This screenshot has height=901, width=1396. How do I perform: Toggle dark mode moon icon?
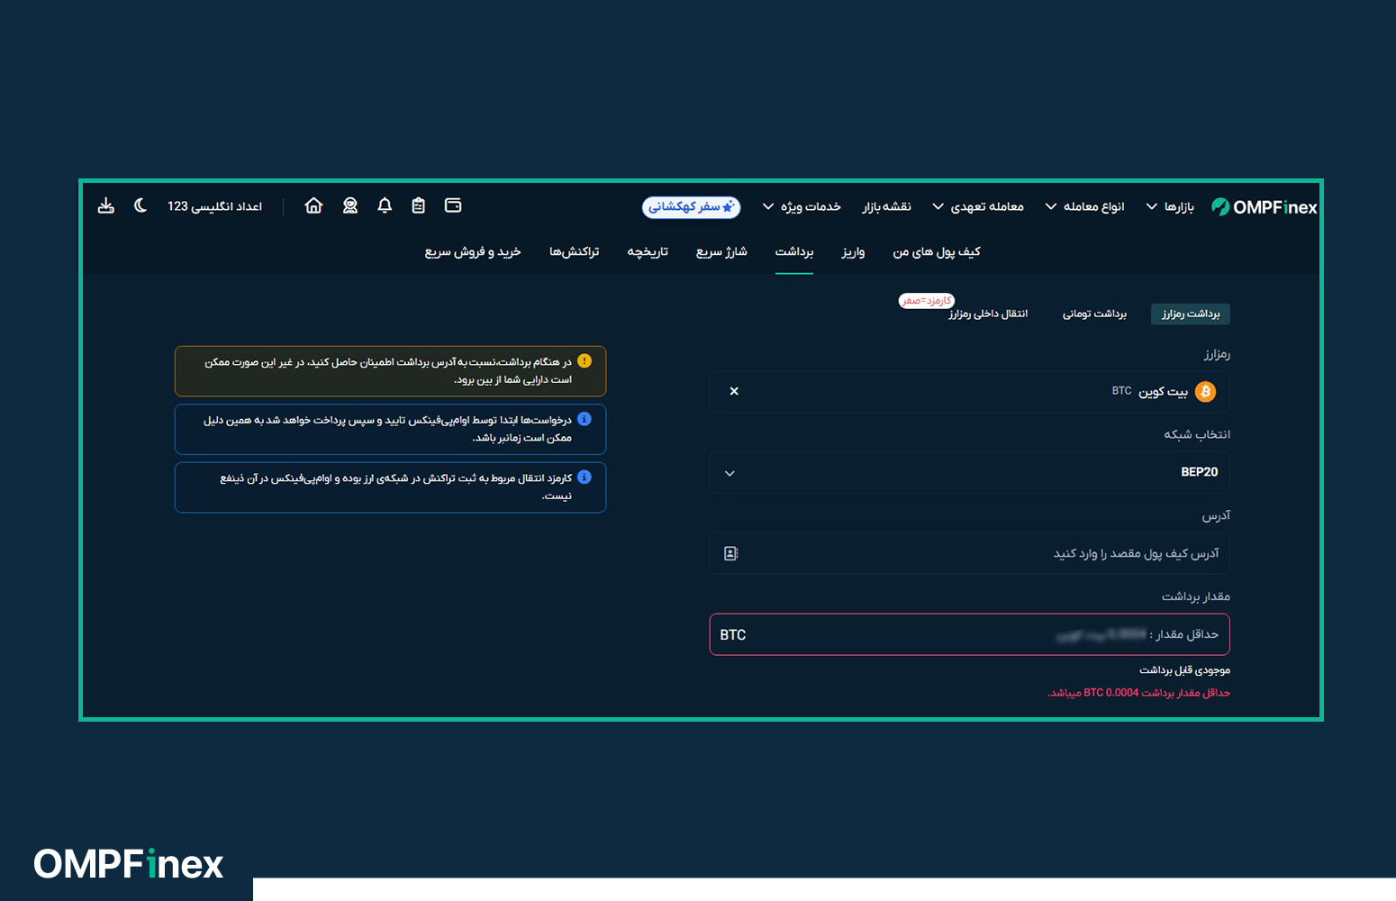141,206
